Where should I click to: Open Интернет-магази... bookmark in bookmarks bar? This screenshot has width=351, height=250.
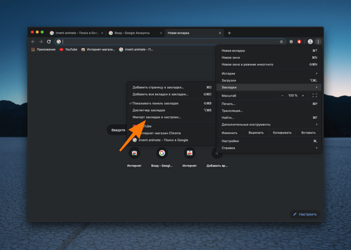point(98,49)
